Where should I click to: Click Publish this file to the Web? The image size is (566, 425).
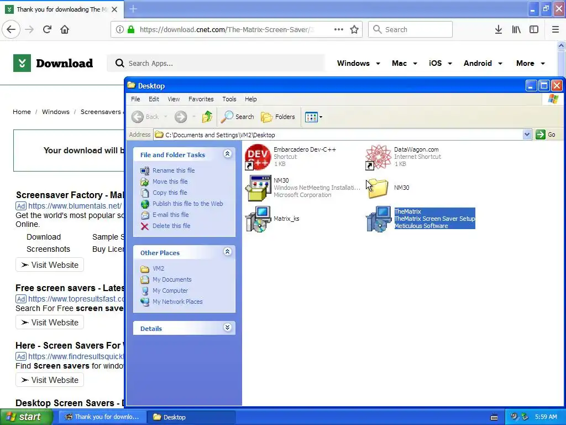click(x=188, y=204)
